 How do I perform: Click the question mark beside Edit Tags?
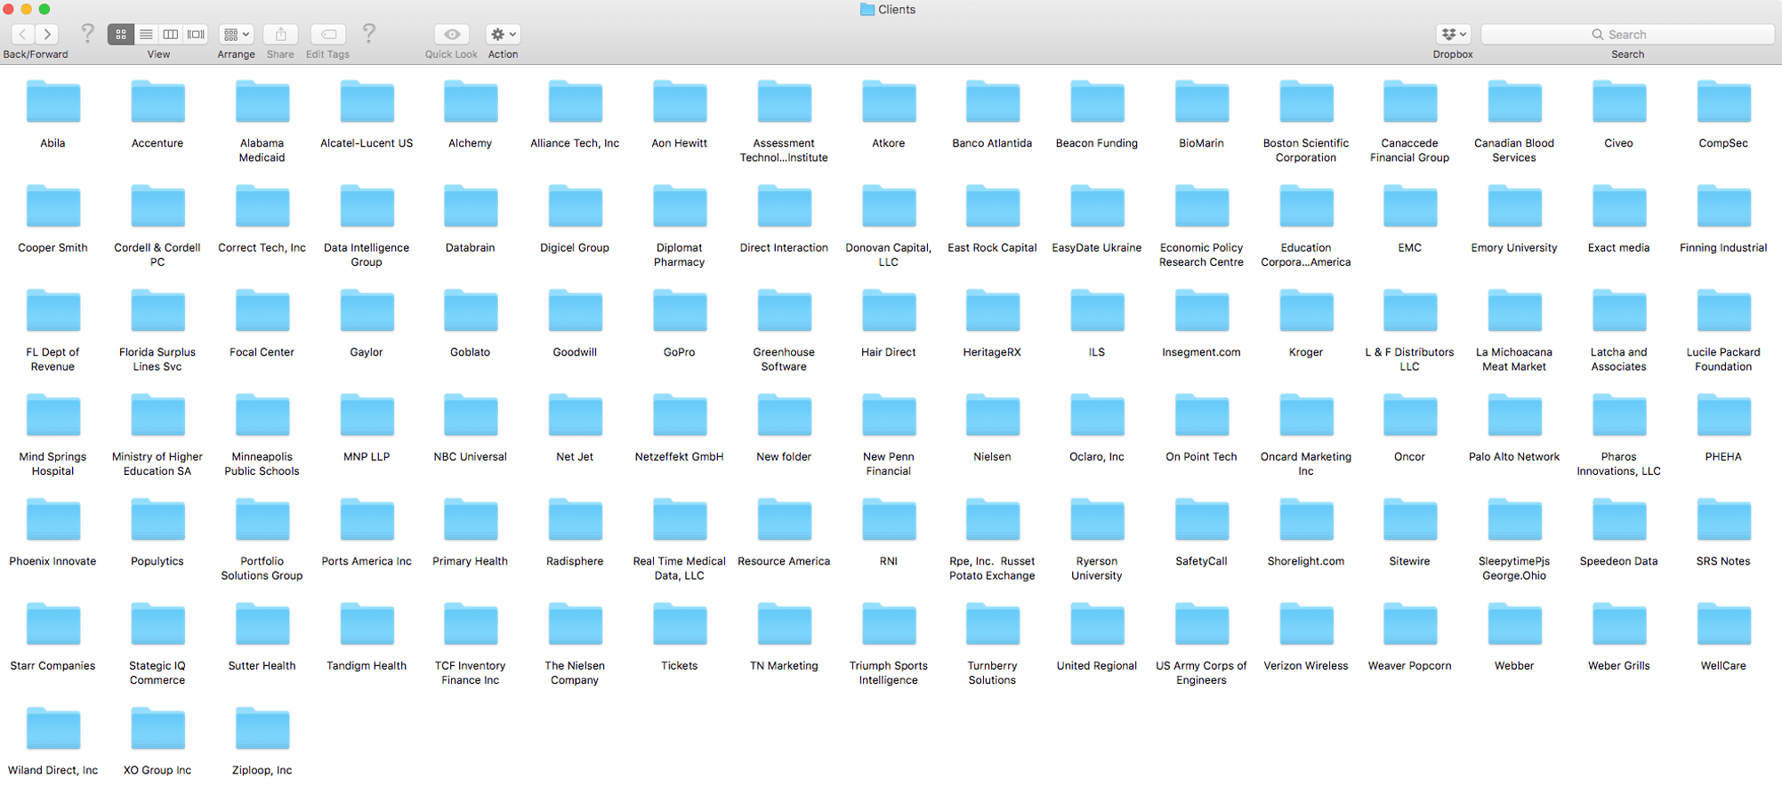pos(369,34)
